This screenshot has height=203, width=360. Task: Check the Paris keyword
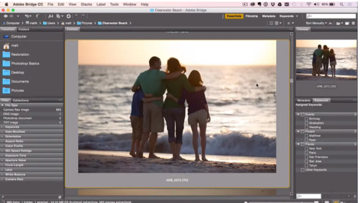(x=306, y=153)
